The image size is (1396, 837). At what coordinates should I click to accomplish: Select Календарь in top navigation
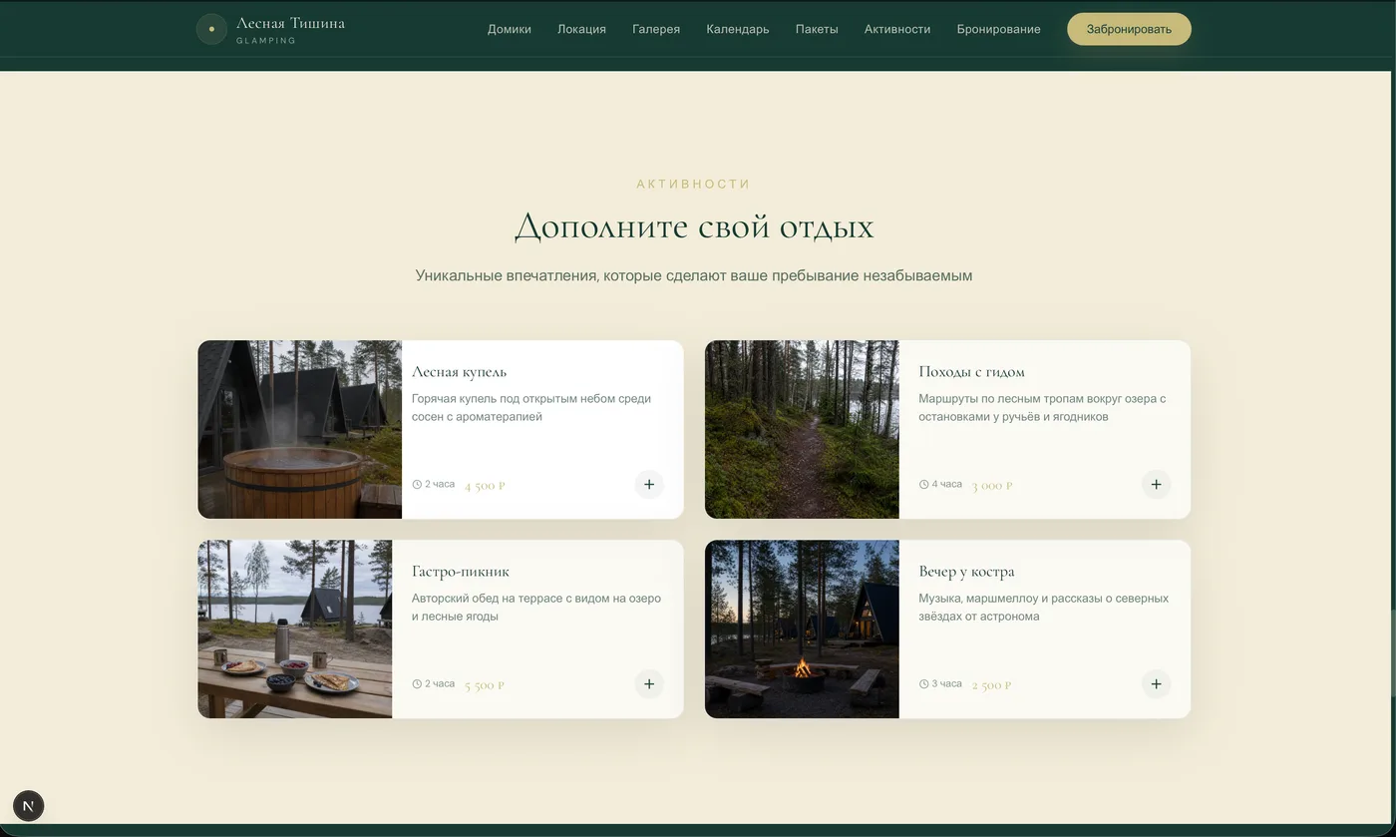(738, 29)
